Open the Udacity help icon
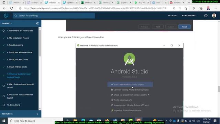 coord(206,15)
